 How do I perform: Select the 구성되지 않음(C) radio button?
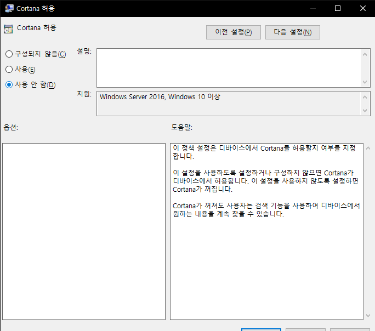click(x=9, y=54)
